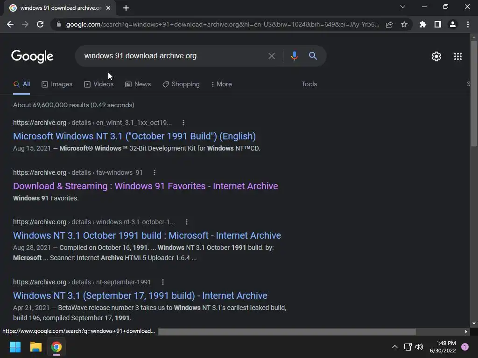Open 'Windows 91 Favorites - Internet Archive' link
This screenshot has height=358, width=478.
(146, 186)
